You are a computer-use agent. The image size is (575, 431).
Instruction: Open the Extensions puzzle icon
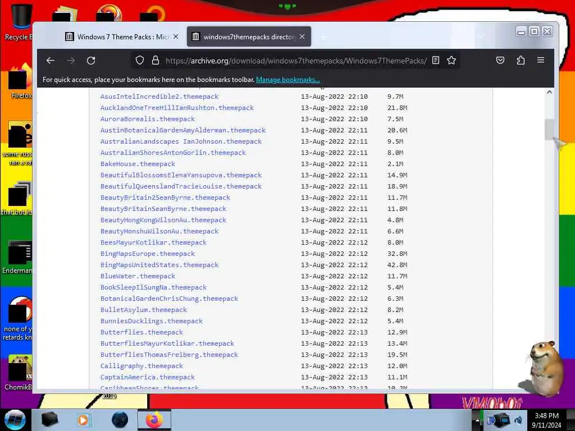click(521, 60)
